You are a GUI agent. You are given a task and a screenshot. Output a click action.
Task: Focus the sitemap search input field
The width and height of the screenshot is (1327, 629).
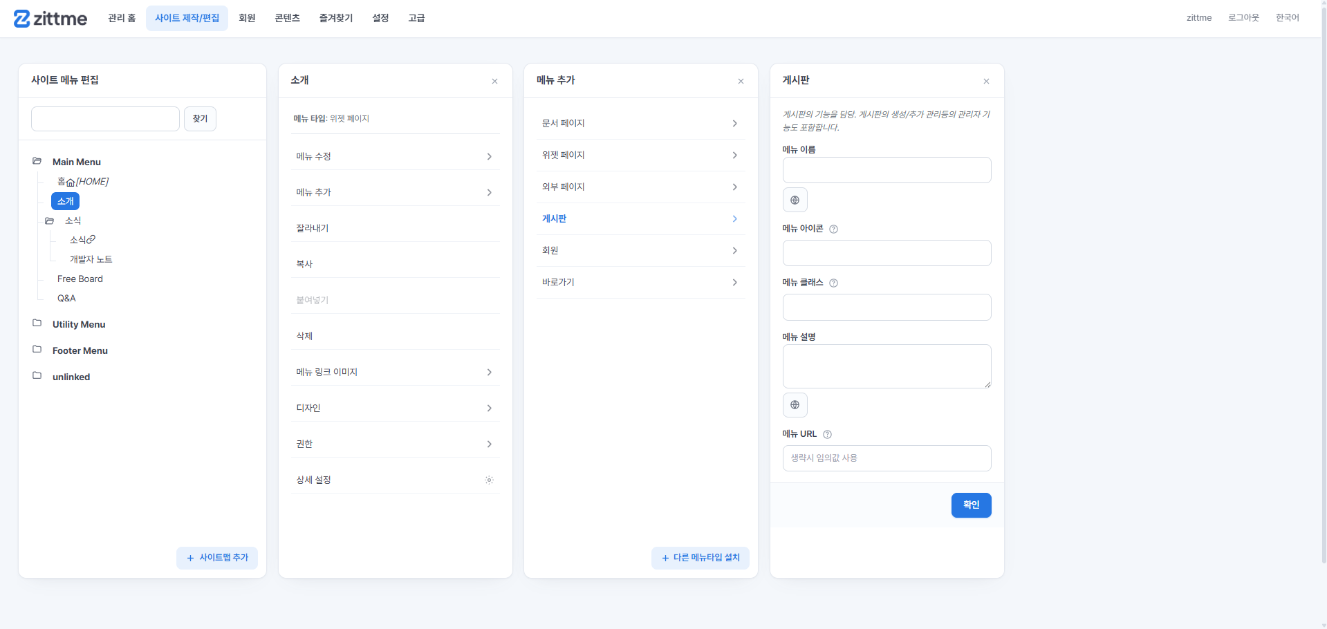tap(105, 119)
